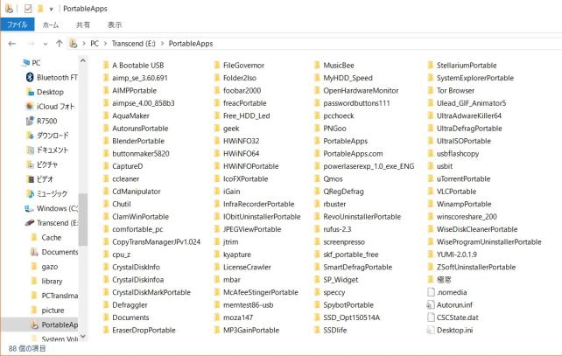Open ミュージック in the navigation pane
The height and width of the screenshot is (356, 562).
click(47, 194)
